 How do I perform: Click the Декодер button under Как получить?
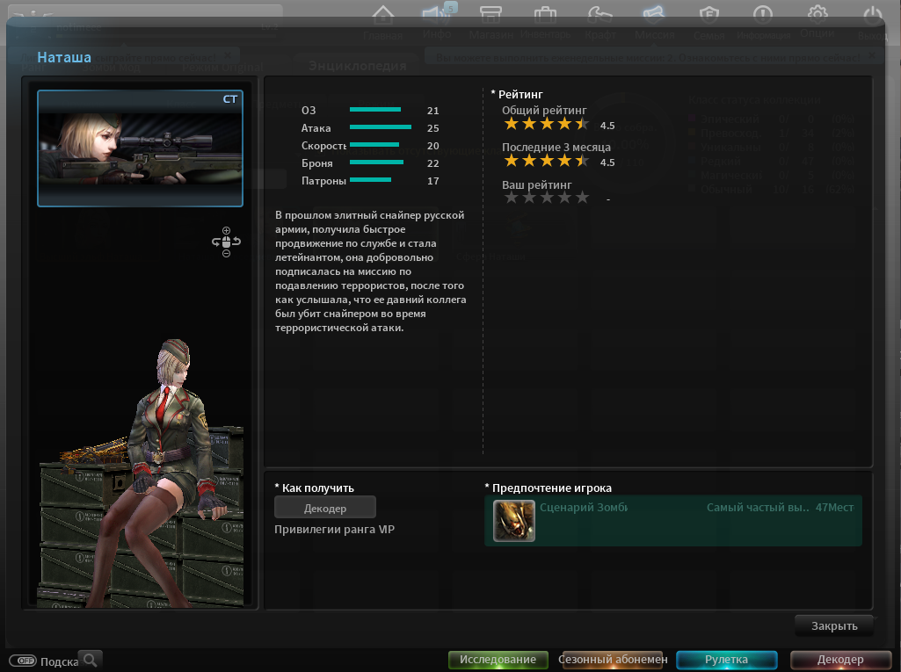click(x=325, y=508)
